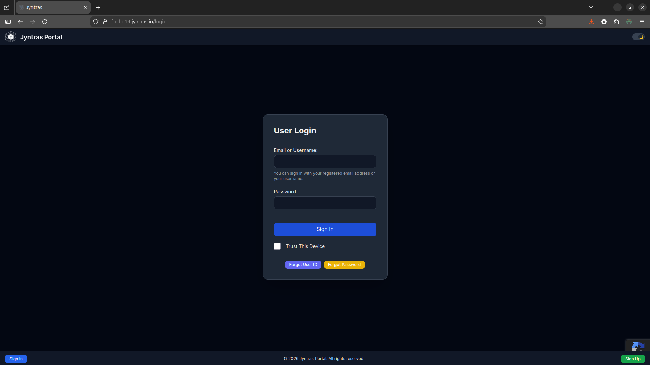
Task: Focus the Email or Username field
Action: [325, 162]
